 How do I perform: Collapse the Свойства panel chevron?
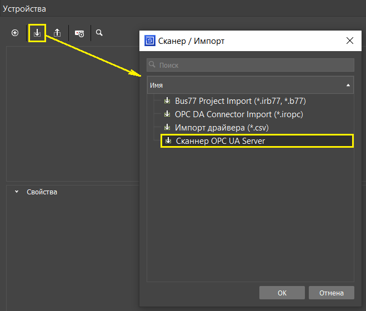[17, 192]
